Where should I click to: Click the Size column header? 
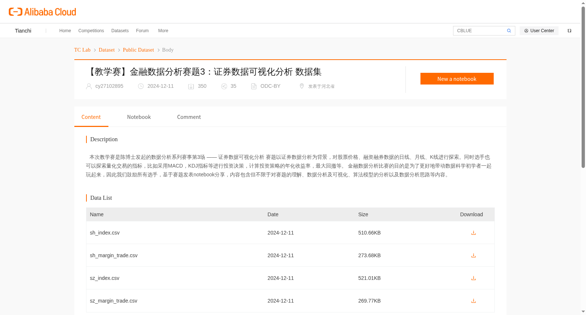pyautogui.click(x=363, y=214)
